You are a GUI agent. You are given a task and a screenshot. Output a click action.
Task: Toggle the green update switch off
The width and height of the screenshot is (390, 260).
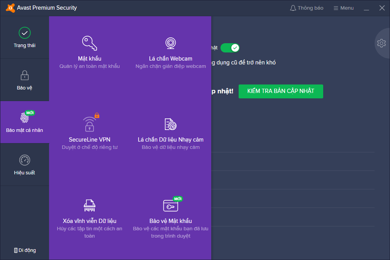(x=230, y=48)
